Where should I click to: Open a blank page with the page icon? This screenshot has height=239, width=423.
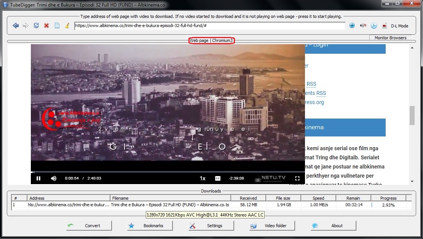pos(57,26)
